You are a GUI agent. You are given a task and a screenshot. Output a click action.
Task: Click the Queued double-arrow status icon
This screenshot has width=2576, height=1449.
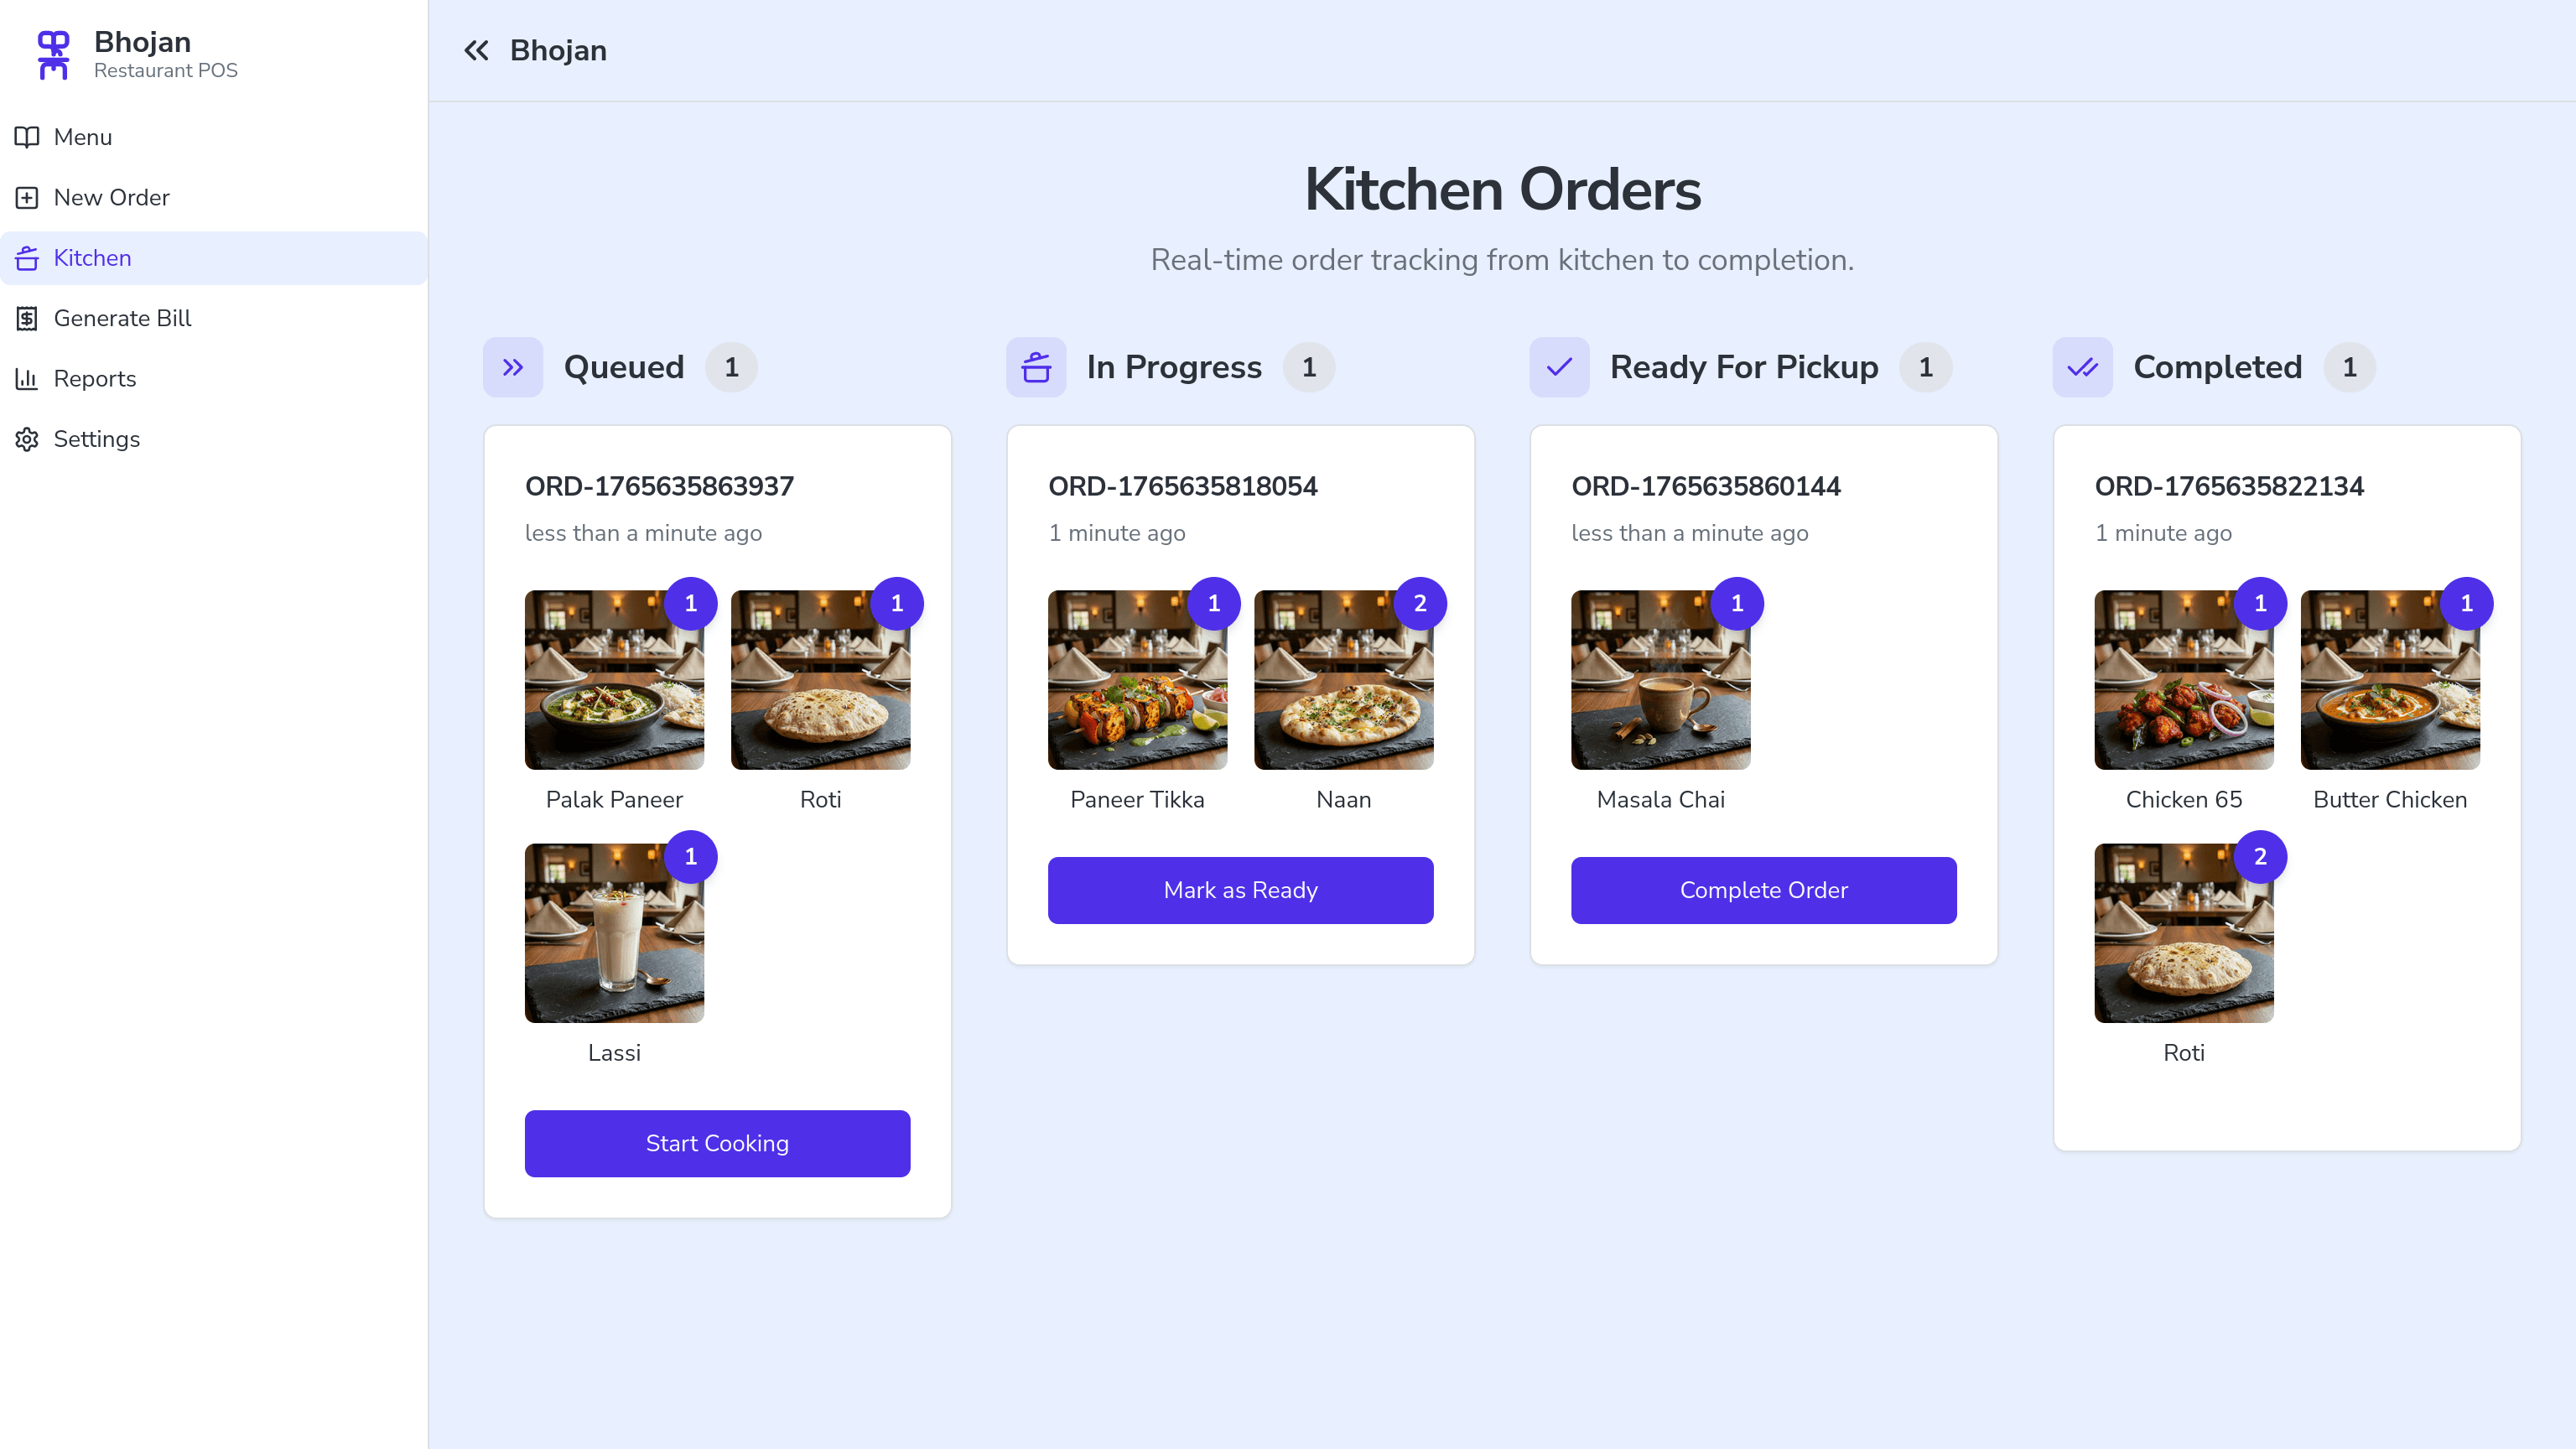pos(513,367)
